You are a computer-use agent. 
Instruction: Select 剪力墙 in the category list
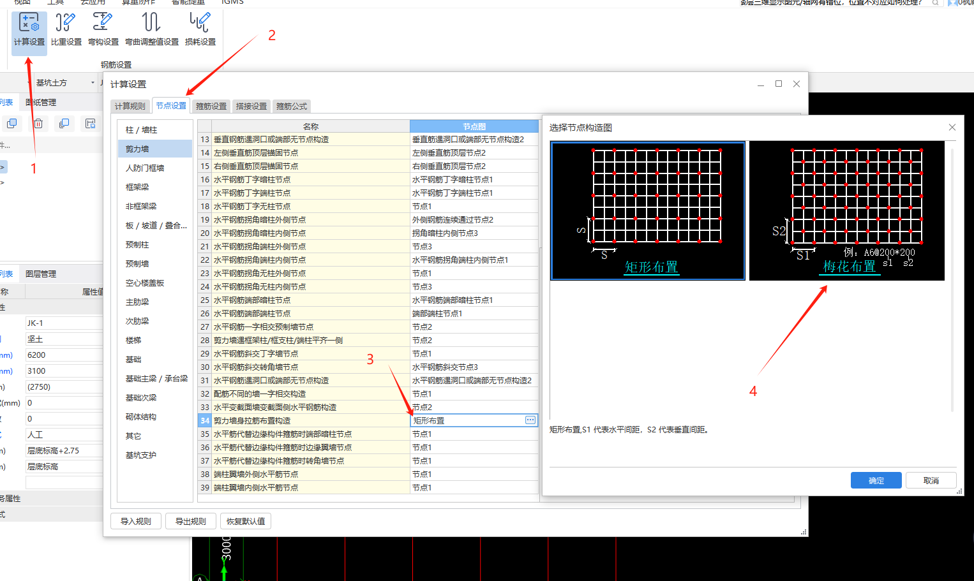point(154,148)
